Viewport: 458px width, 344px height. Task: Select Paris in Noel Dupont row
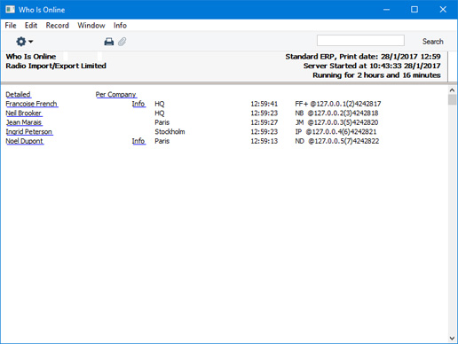pyautogui.click(x=162, y=141)
